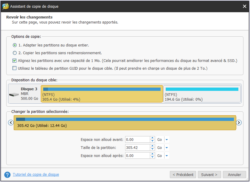Viewport: 250px width, 182px height.
Task: Continue with the Suivant button
Action: (x=209, y=175)
